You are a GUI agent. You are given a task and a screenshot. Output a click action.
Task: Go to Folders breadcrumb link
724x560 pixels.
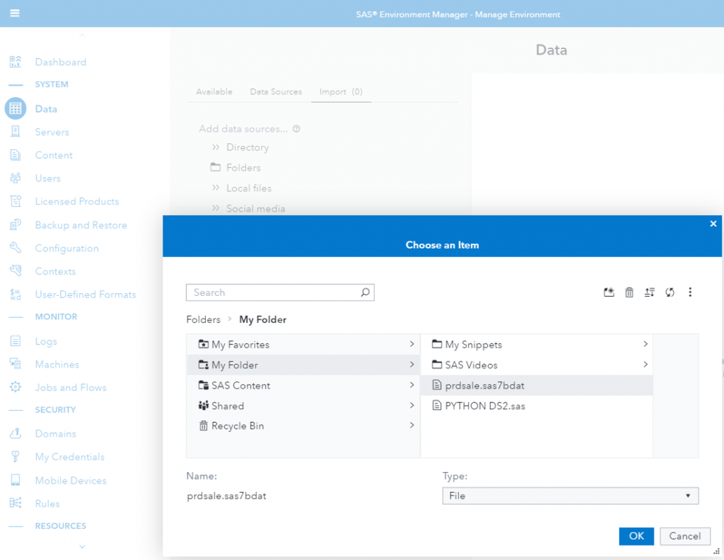pos(203,319)
